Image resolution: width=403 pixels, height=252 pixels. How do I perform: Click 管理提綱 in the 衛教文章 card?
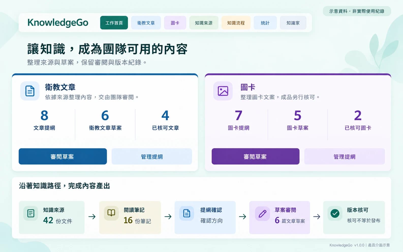pyautogui.click(x=152, y=156)
